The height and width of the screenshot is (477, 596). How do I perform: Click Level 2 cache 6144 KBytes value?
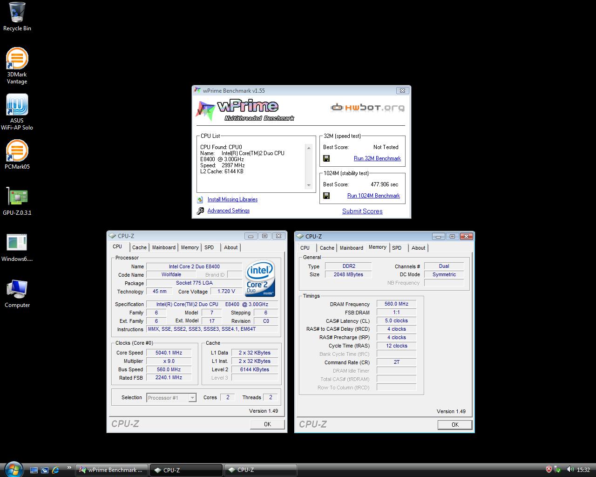[x=255, y=369]
